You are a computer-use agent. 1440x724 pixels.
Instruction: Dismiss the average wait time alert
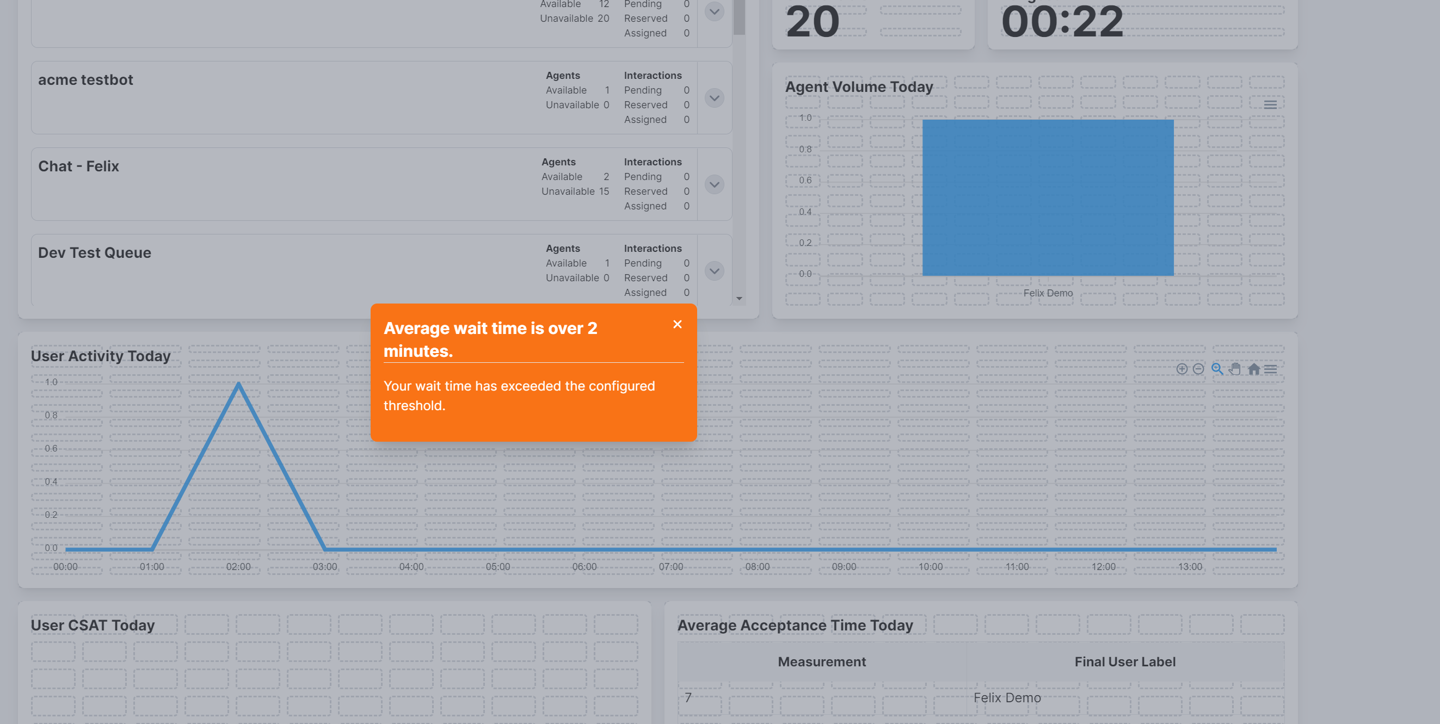678,324
